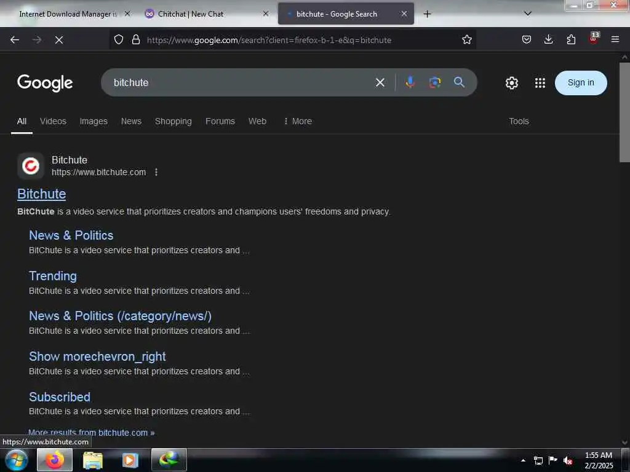Open the extensions puzzle icon
Image resolution: width=630 pixels, height=472 pixels.
click(x=571, y=39)
